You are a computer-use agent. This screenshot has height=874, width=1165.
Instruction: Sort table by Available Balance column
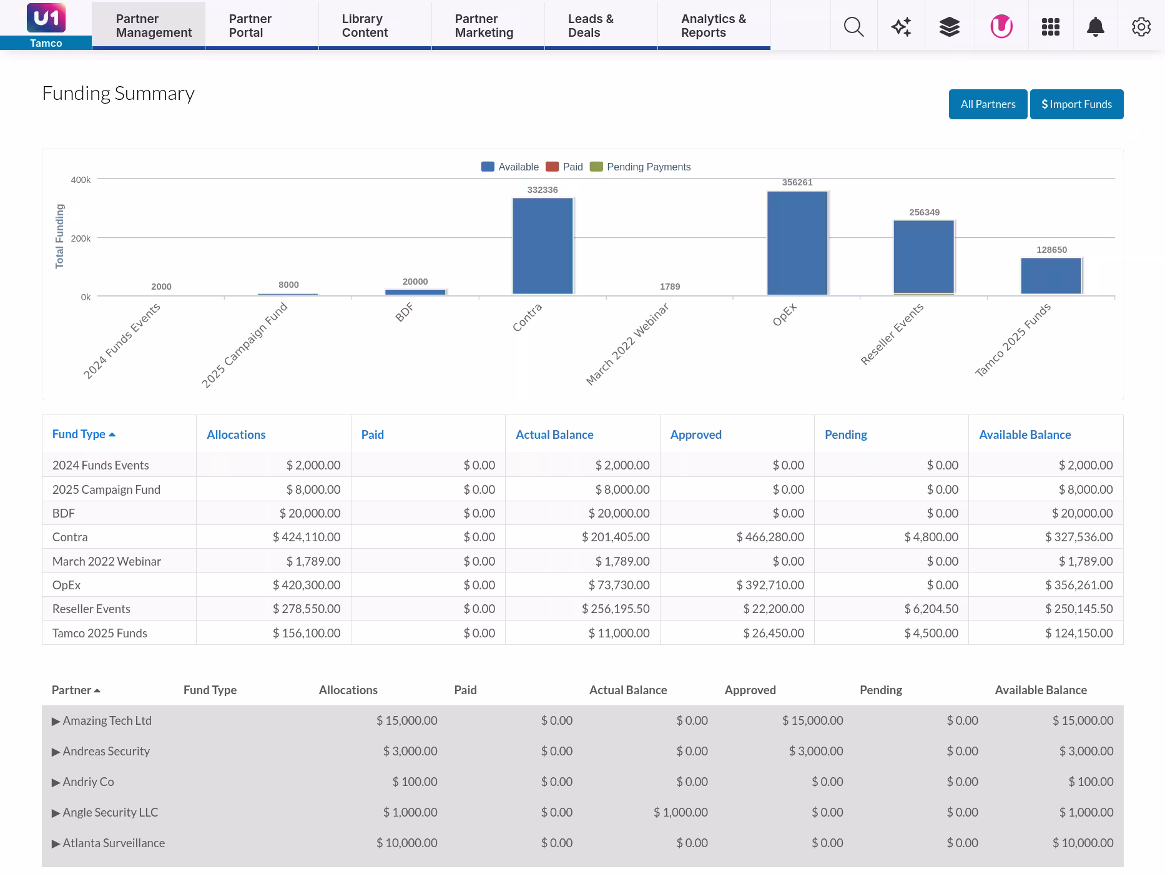coord(1025,435)
